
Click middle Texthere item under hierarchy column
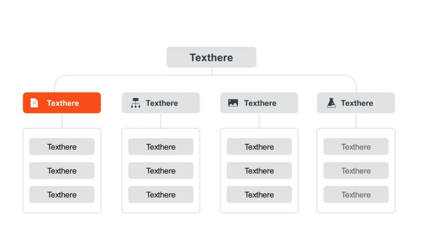[161, 170]
